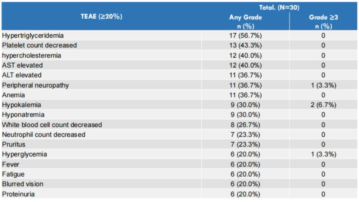Click the Hypokalemia row label
This screenshot has width=359, height=202.
point(21,105)
